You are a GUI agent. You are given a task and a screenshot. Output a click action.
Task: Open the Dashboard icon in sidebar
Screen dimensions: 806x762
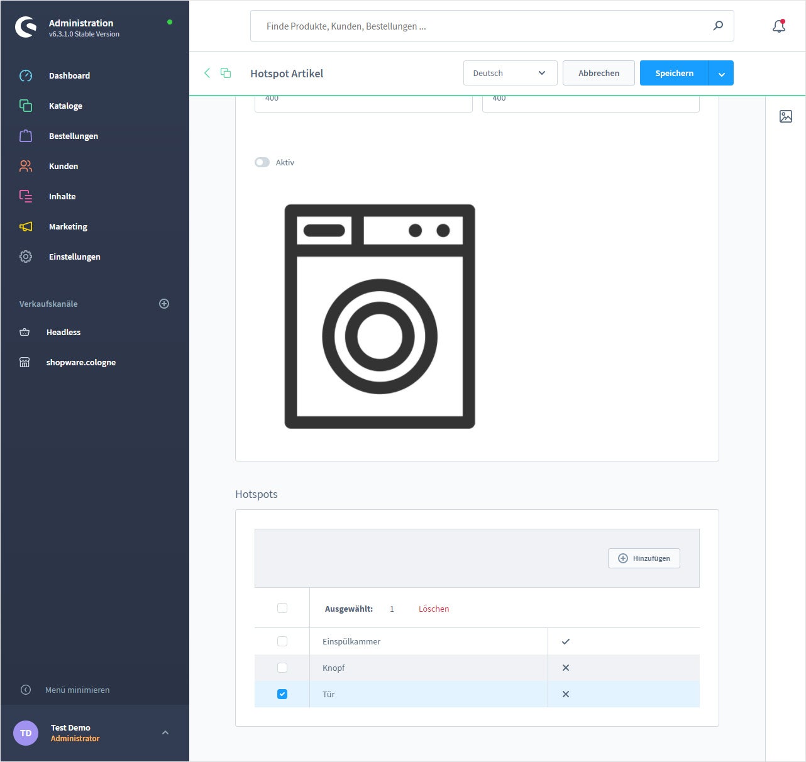pyautogui.click(x=26, y=75)
